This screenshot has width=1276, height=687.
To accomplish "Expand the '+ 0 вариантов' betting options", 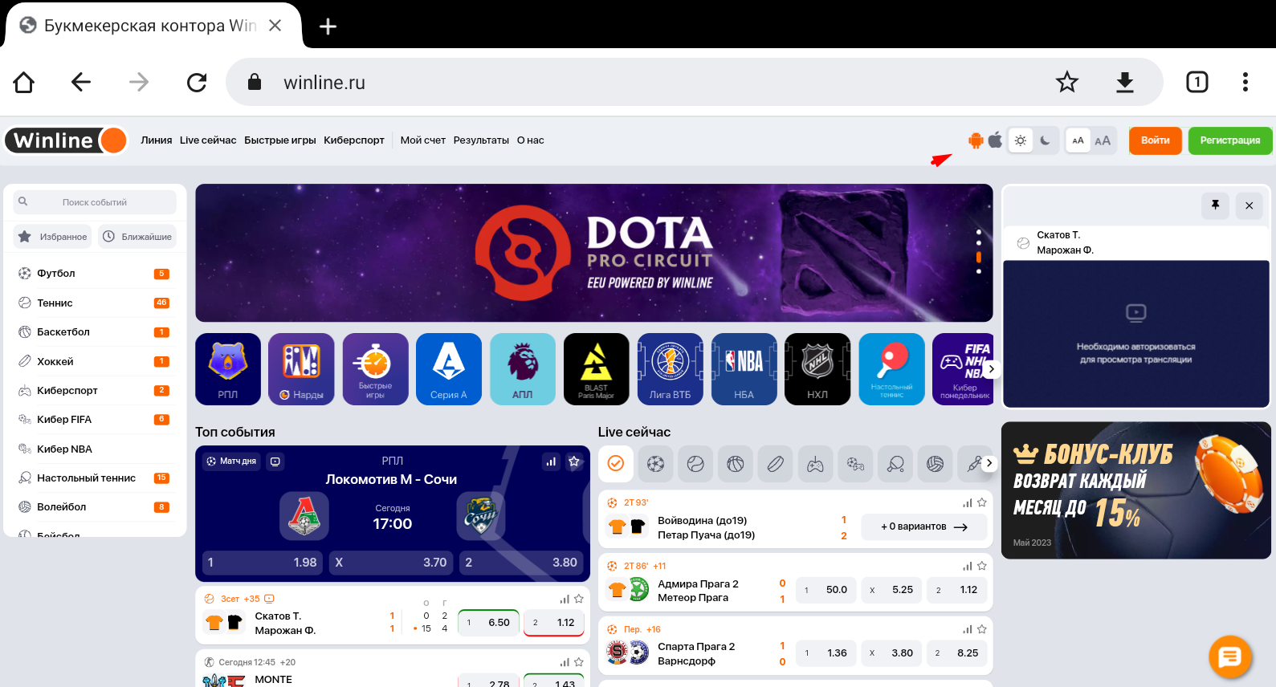I will click(x=923, y=527).
